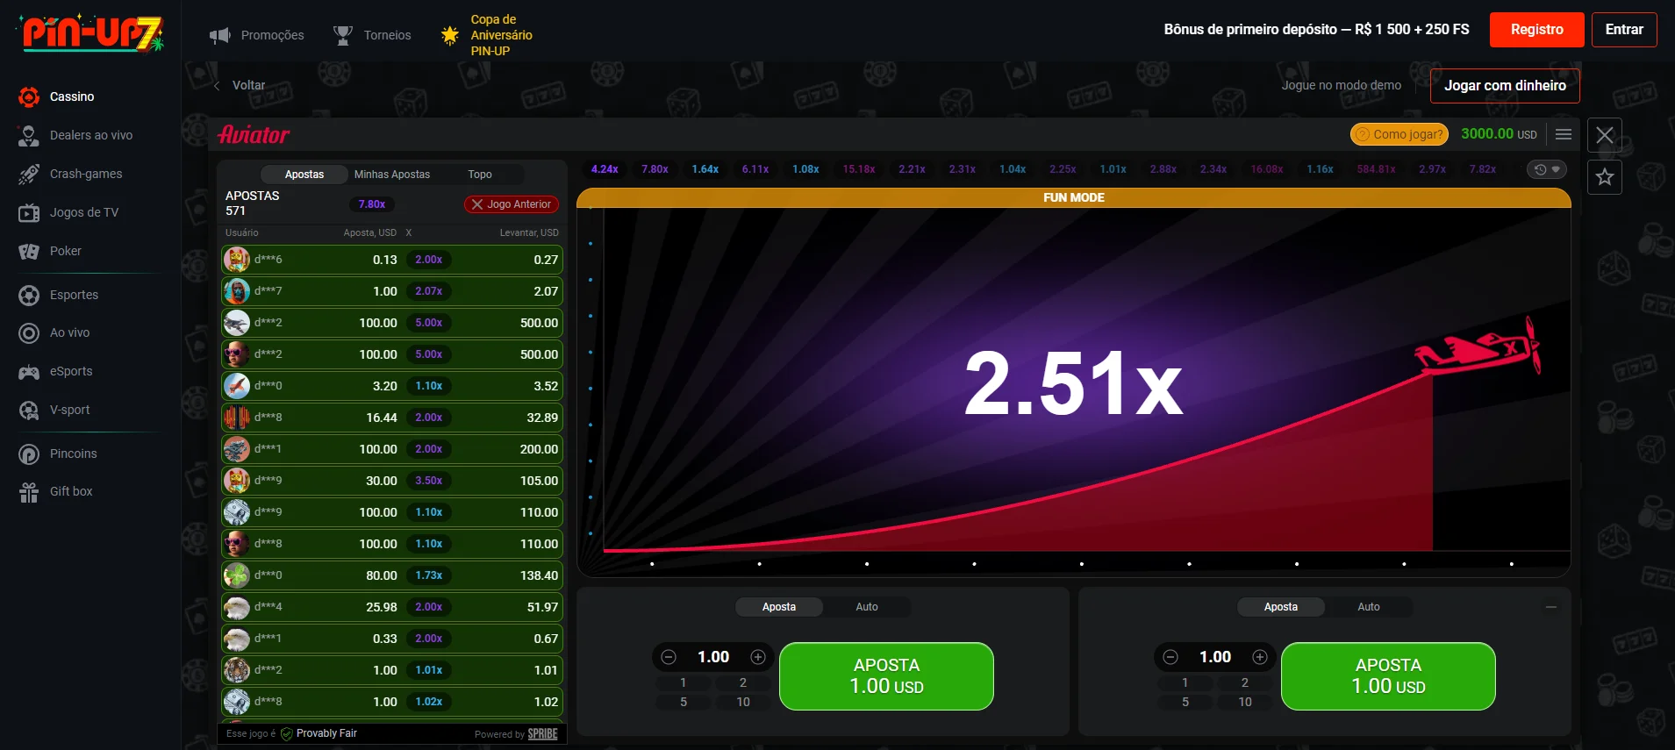Image resolution: width=1675 pixels, height=750 pixels.
Task: Open Ao vivo betting section
Action: pos(54,332)
